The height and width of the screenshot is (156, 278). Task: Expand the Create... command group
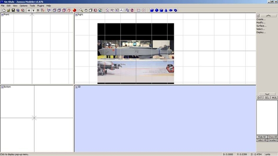click(x=261, y=19)
